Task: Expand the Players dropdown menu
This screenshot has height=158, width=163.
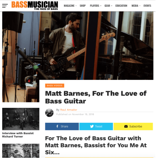Action: pyautogui.click(x=96, y=6)
